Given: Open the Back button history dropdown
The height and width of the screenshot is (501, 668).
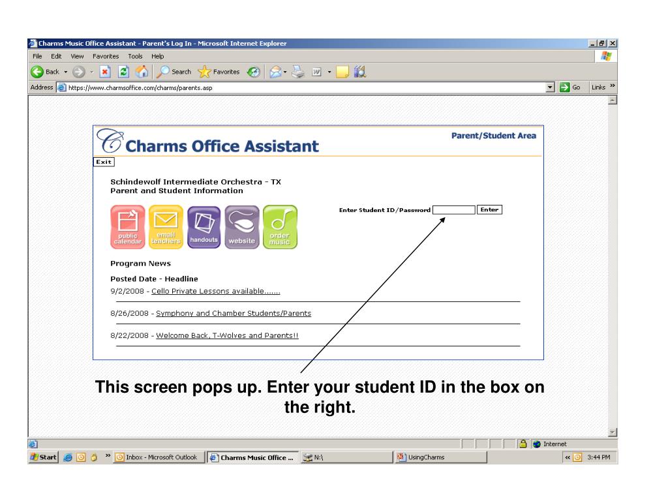Looking at the screenshot, I should click(66, 72).
